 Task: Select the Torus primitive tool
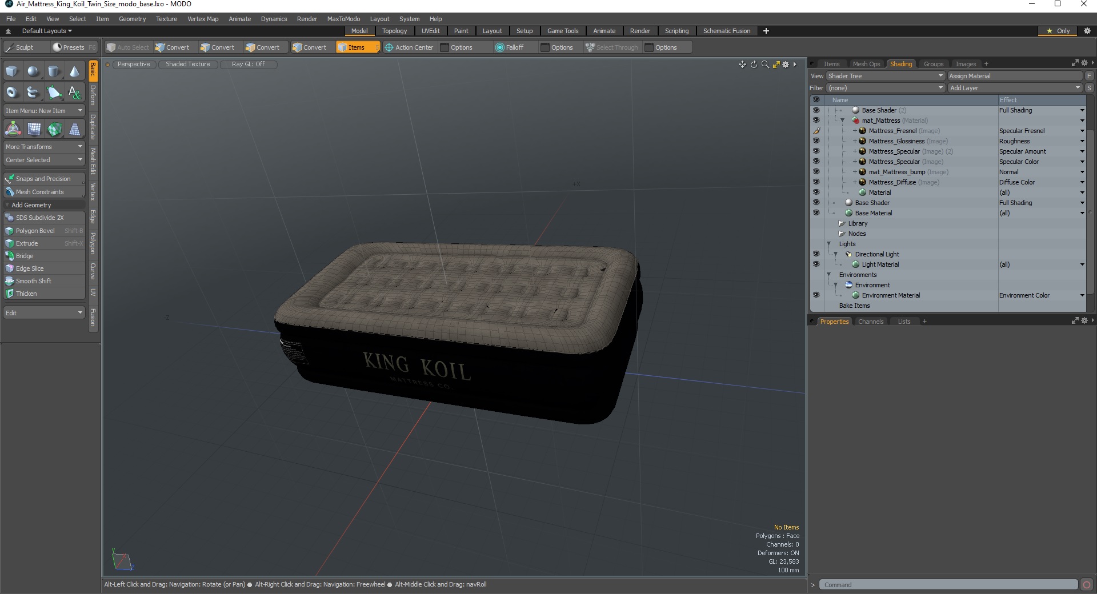point(12,92)
